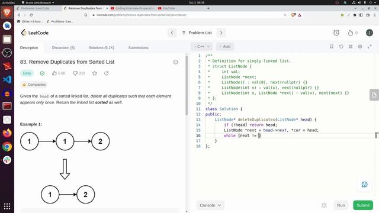Reset code to default icon
The image size is (379, 213).
tap(341, 46)
